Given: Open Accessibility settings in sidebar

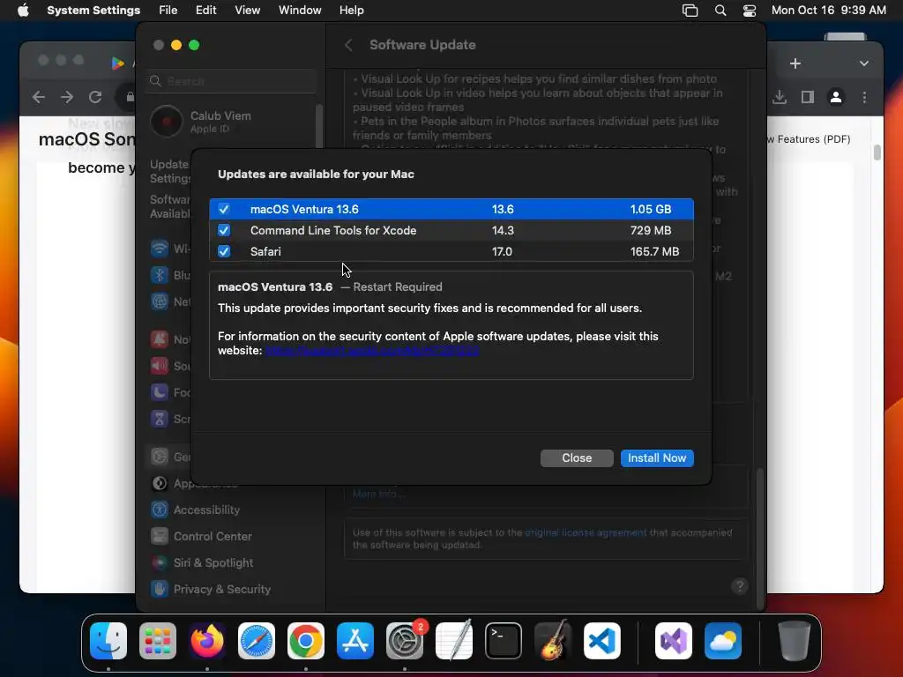Looking at the screenshot, I should 195,510.
